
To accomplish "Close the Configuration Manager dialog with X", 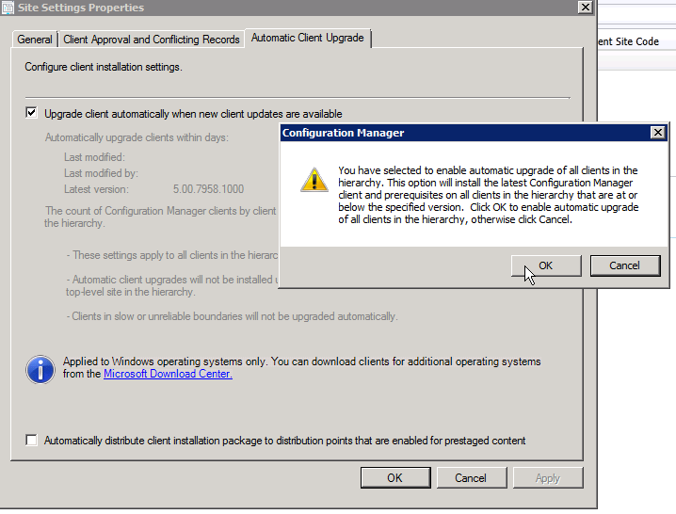I will pos(658,133).
